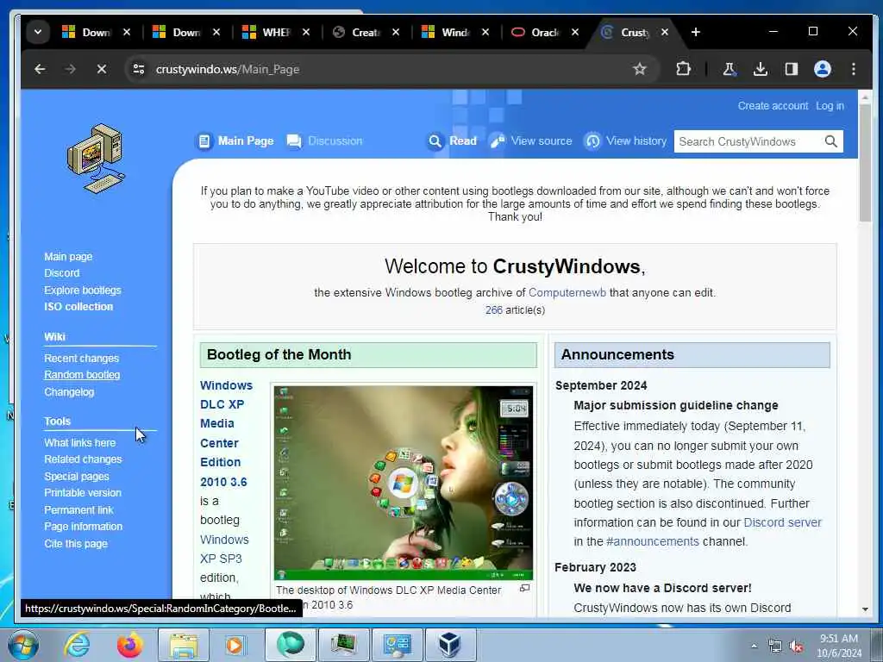Switch to the Oracle tab
The height and width of the screenshot is (662, 883).
[x=535, y=32]
